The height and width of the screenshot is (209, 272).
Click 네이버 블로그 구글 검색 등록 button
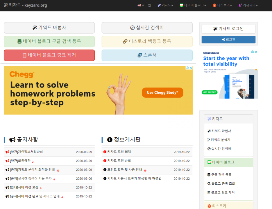click(x=49, y=41)
